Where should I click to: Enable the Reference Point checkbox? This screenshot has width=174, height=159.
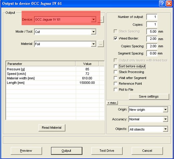pos(115,84)
